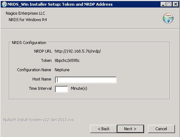Image resolution: width=180 pixels, height=137 pixels.
Task: Focus the Time Interval input box
Action: tap(61, 89)
